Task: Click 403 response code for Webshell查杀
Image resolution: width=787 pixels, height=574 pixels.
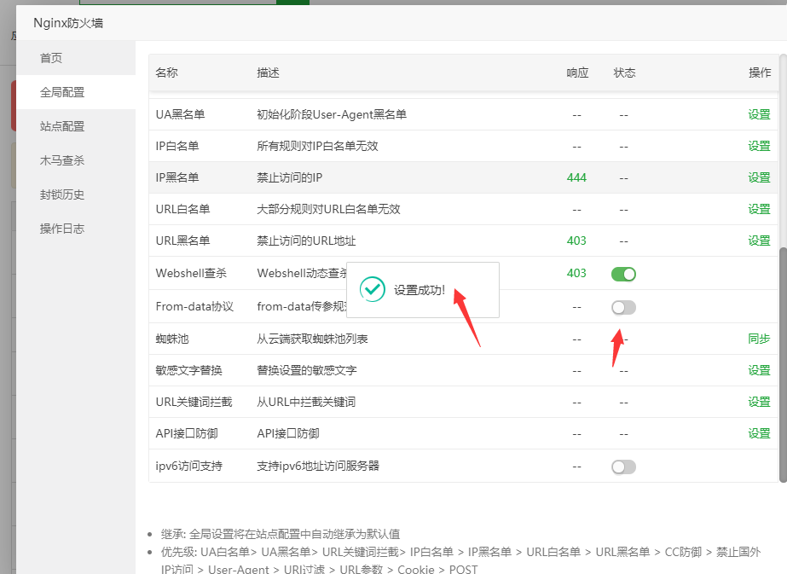Action: 576,273
